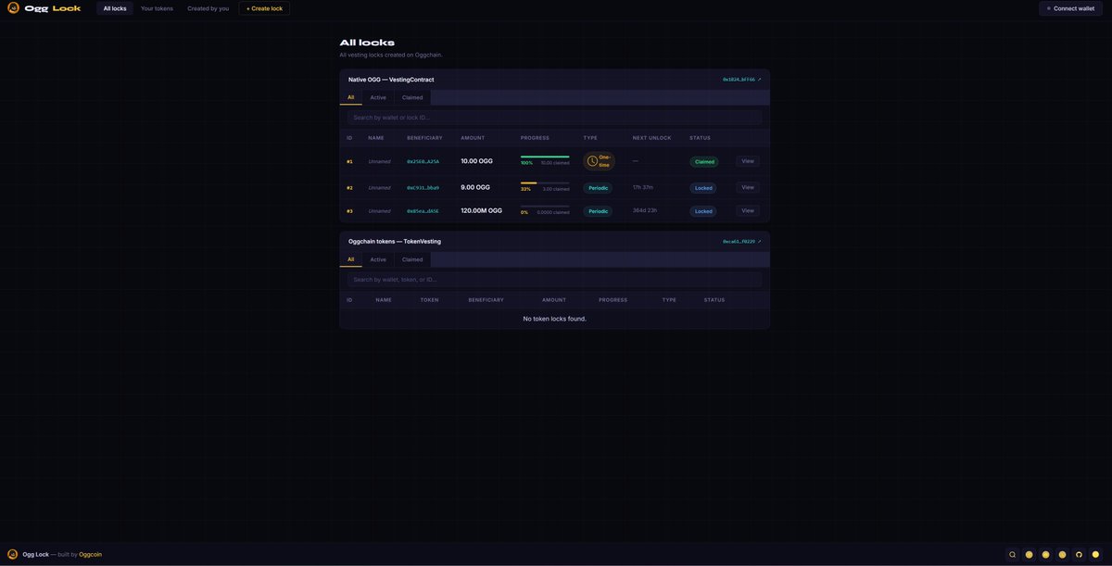This screenshot has height=566, width=1112.
Task: Focus the Search by wallet or lock ID field
Action: click(x=554, y=118)
